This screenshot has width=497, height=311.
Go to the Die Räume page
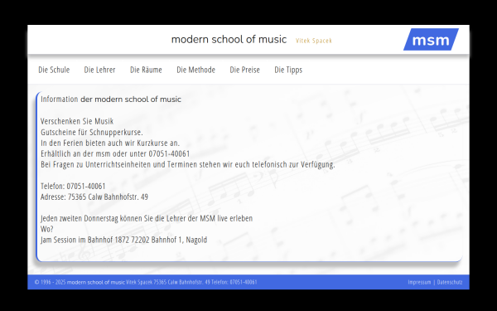pos(146,70)
